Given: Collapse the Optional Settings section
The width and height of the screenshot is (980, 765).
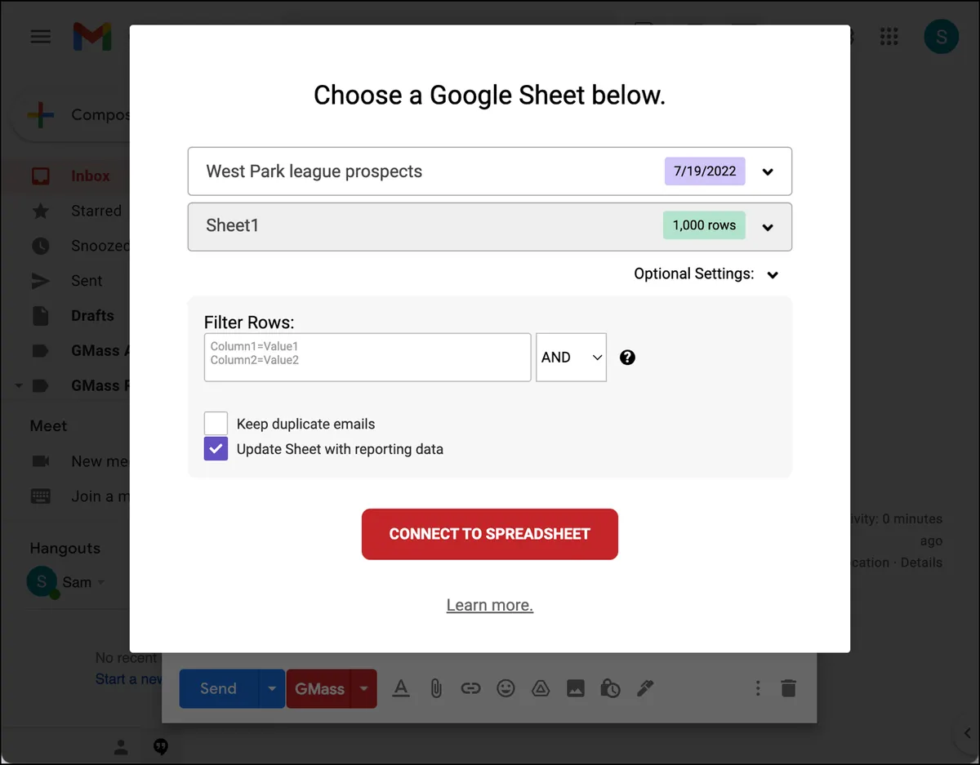Looking at the screenshot, I should [773, 274].
